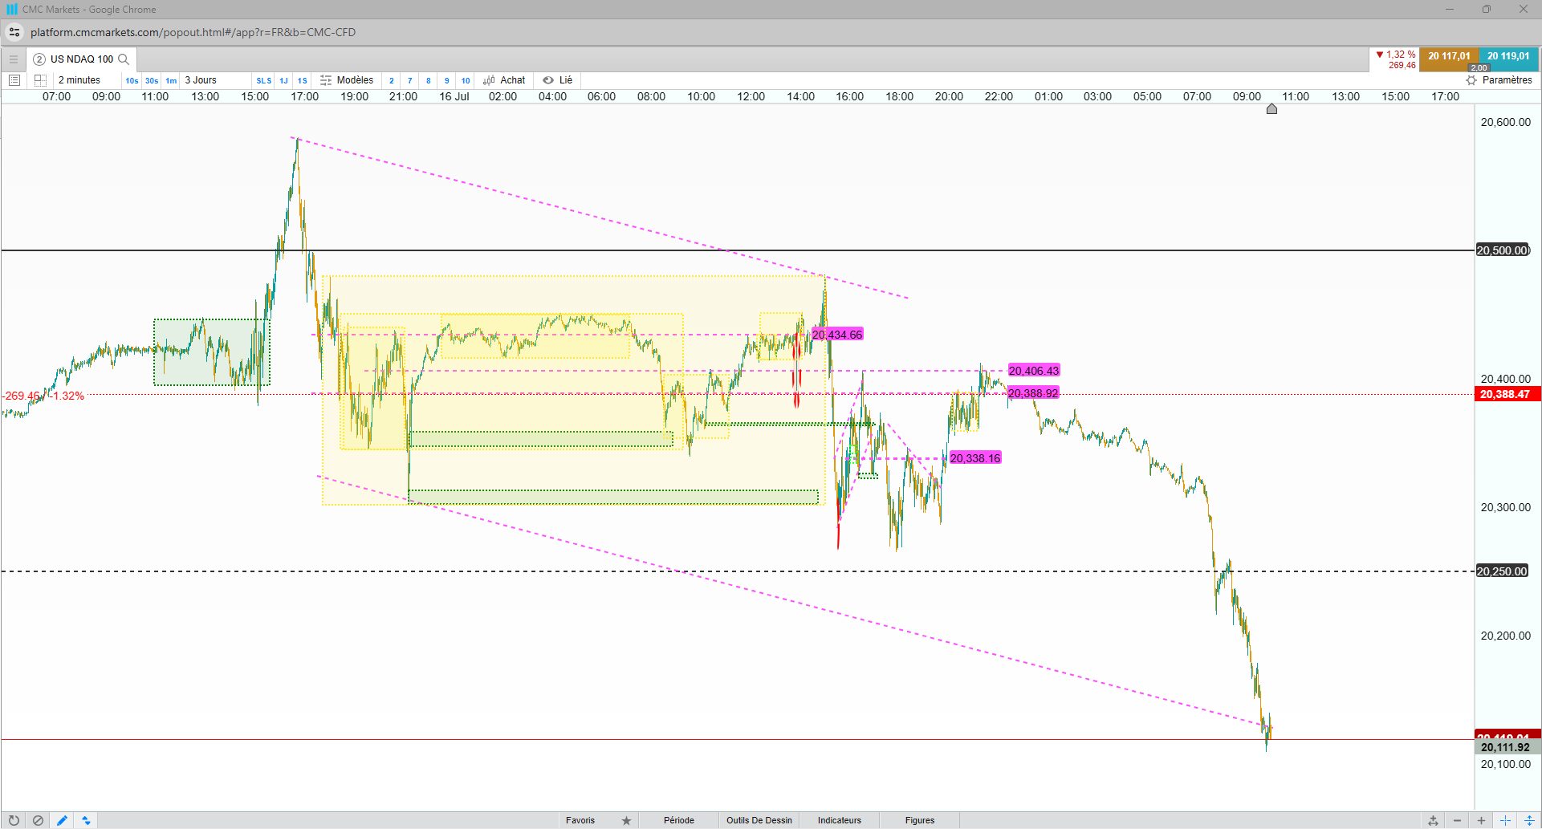Open the Outils De Dessin tab
The image size is (1542, 829).
click(759, 820)
